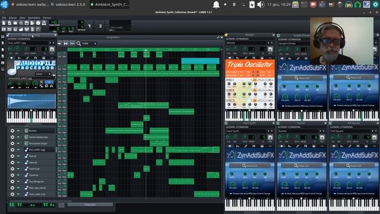Click the open existing project icon
Screen dimensions: 380x214
pos(15,23)
